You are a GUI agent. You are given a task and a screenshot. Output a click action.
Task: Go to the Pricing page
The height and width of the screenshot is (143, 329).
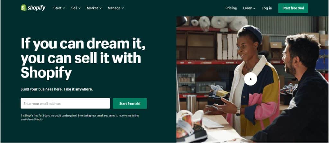(x=231, y=8)
